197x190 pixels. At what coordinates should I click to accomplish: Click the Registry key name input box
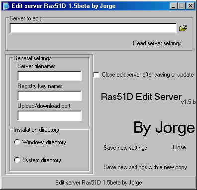coord(49,95)
